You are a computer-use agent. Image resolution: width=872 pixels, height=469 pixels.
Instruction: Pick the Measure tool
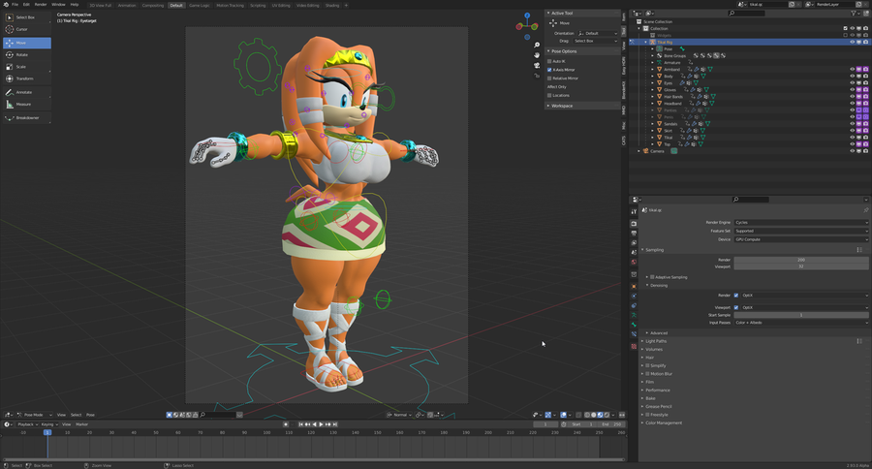click(27, 104)
